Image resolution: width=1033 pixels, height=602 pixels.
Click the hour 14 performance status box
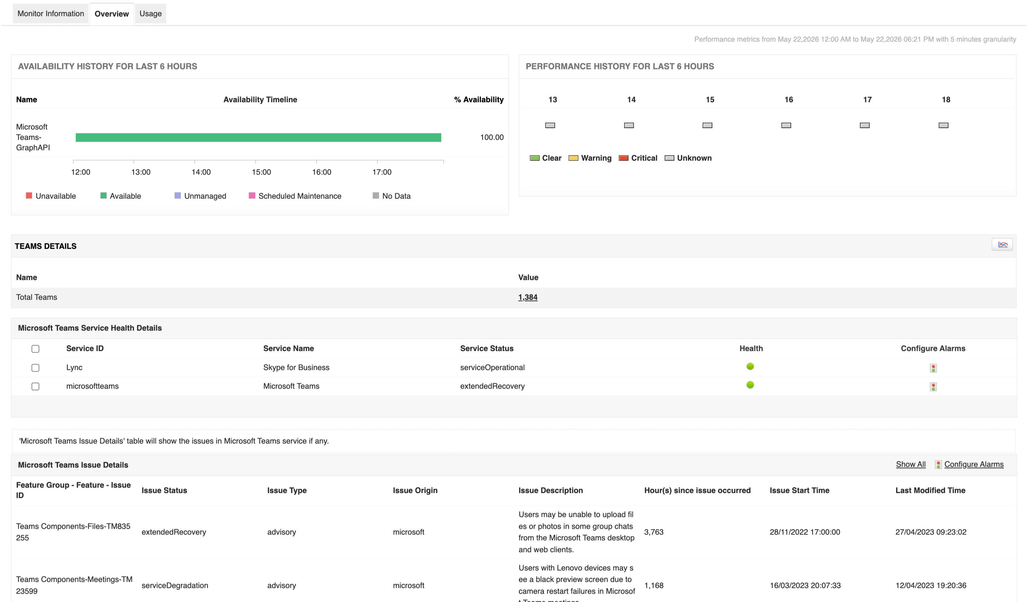coord(628,125)
